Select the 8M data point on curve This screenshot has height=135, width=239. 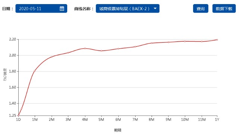click(152, 43)
